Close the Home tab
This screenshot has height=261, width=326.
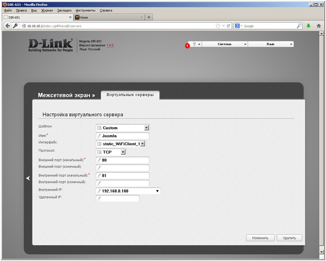(x=142, y=17)
